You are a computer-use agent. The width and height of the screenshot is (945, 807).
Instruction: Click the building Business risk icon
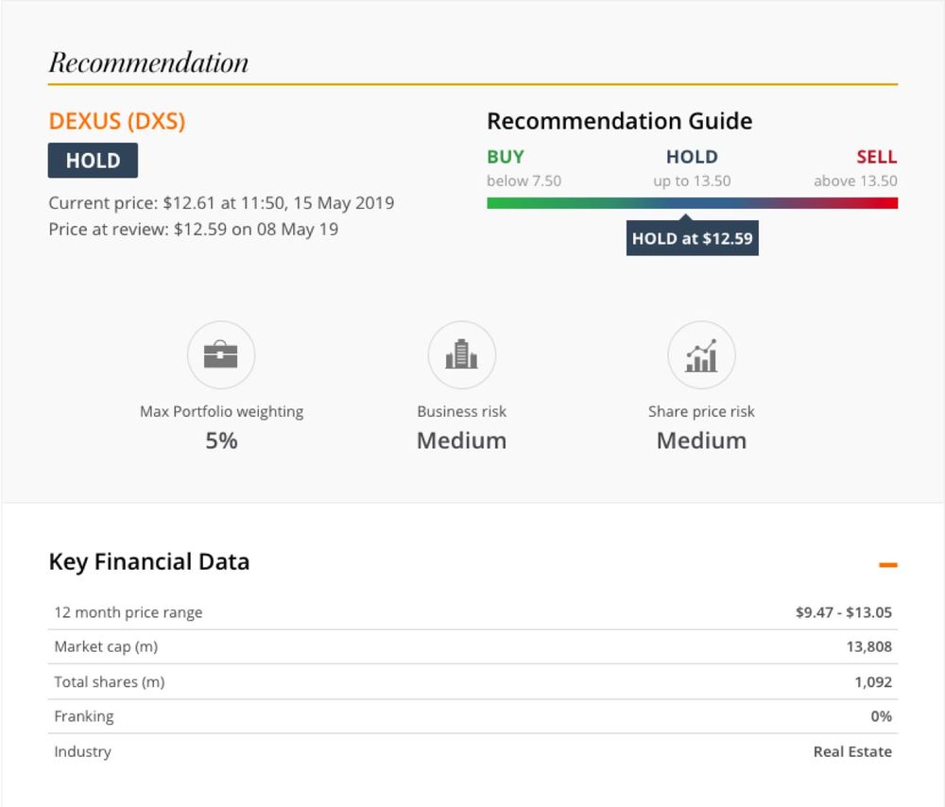click(x=462, y=354)
